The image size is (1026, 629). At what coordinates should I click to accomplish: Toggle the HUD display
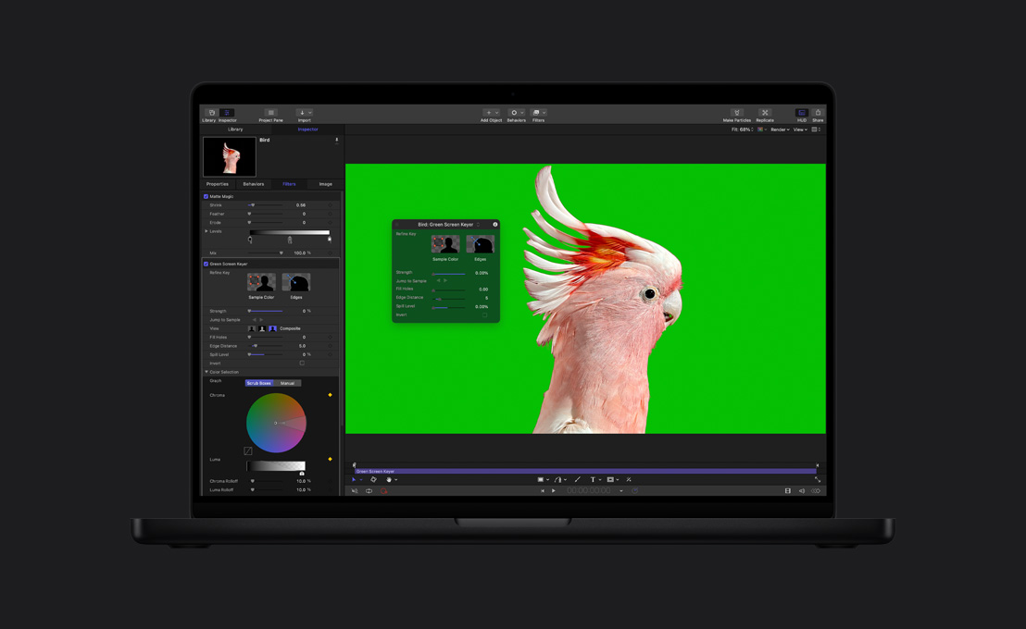pyautogui.click(x=801, y=113)
